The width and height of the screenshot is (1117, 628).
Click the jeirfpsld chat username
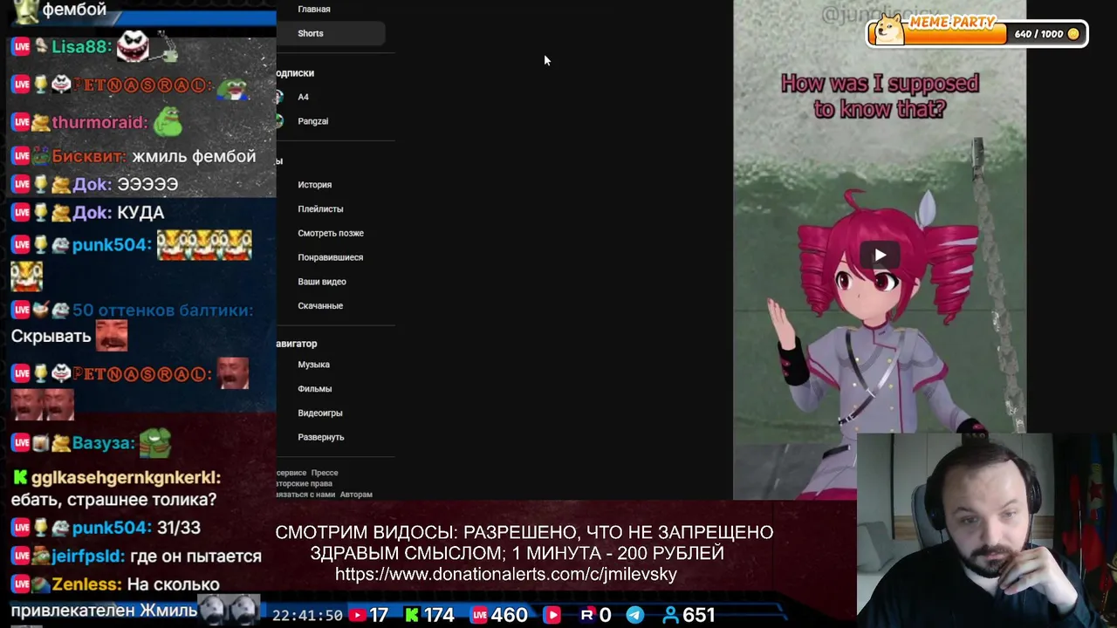88,556
